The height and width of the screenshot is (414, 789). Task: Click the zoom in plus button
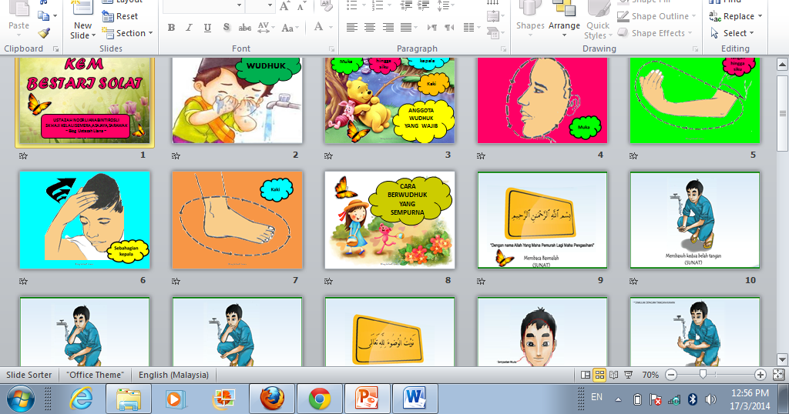click(760, 375)
